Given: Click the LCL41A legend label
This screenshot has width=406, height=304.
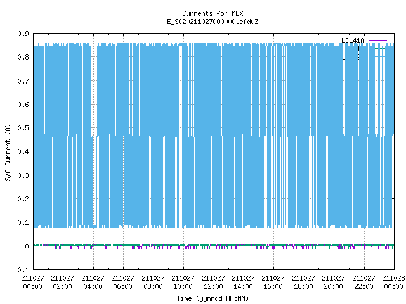Looking at the screenshot, I should 353,41.
